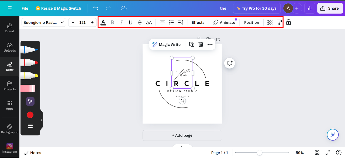Increase font size with plus
345x158 pixels.
[x=92, y=22]
